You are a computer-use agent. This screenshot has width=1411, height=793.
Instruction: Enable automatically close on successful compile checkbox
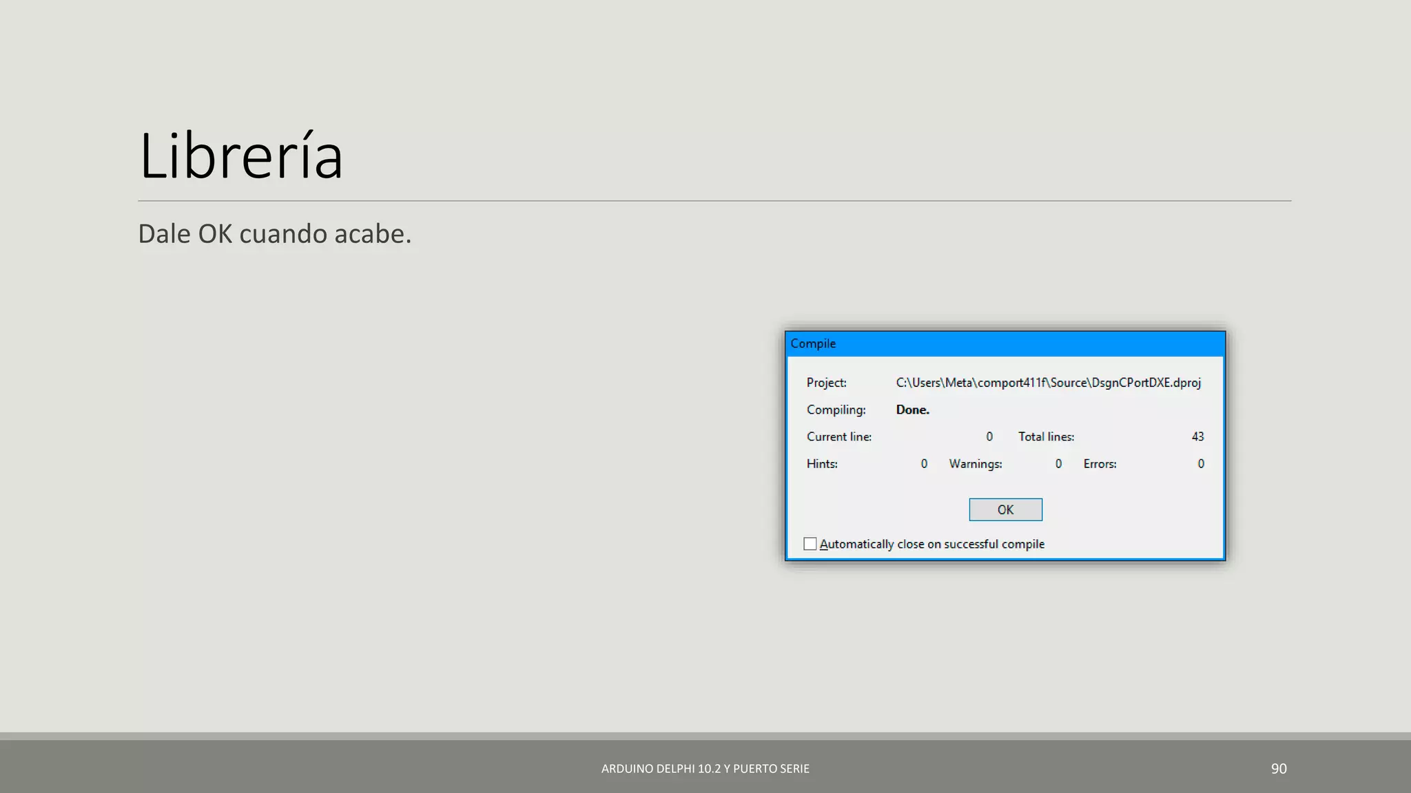coord(810,544)
